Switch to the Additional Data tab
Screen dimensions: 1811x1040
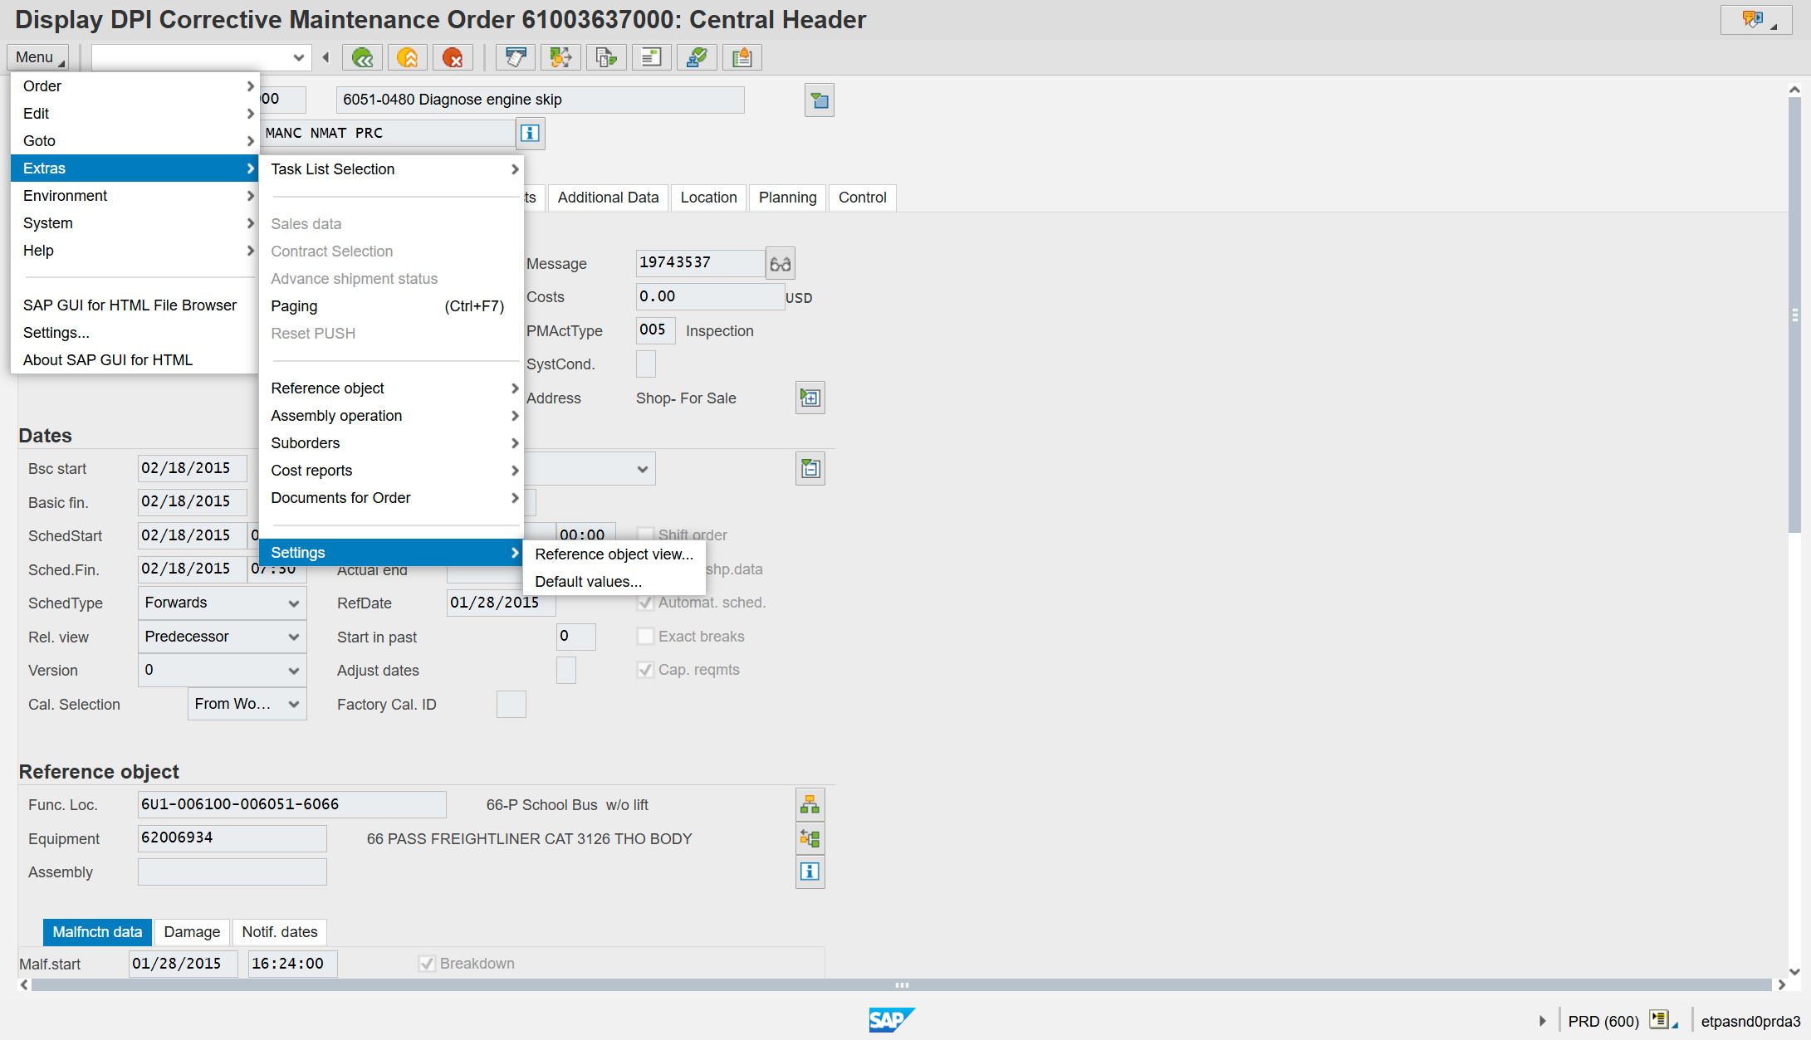pyautogui.click(x=609, y=198)
